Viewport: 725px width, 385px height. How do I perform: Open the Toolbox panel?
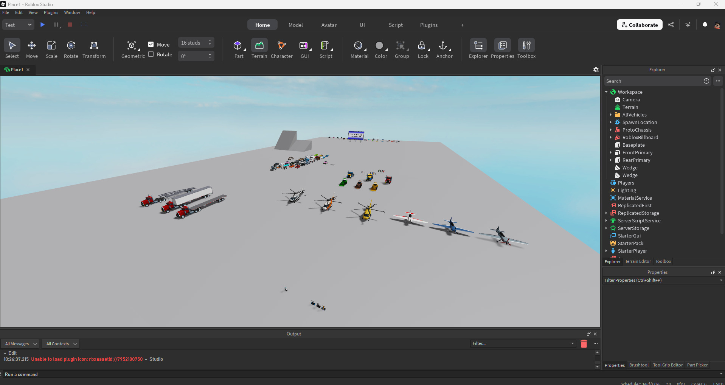pos(526,48)
